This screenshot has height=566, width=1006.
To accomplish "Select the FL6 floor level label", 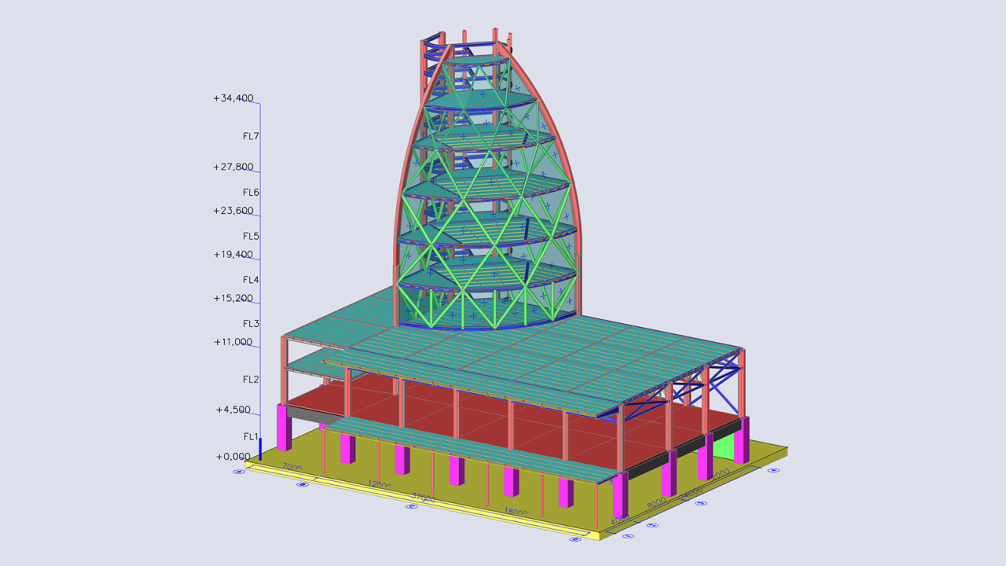I will (x=251, y=193).
